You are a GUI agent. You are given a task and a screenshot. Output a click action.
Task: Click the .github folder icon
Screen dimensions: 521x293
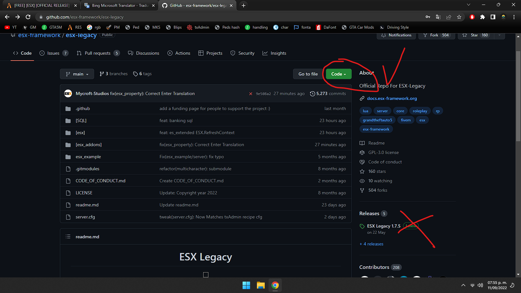68,108
